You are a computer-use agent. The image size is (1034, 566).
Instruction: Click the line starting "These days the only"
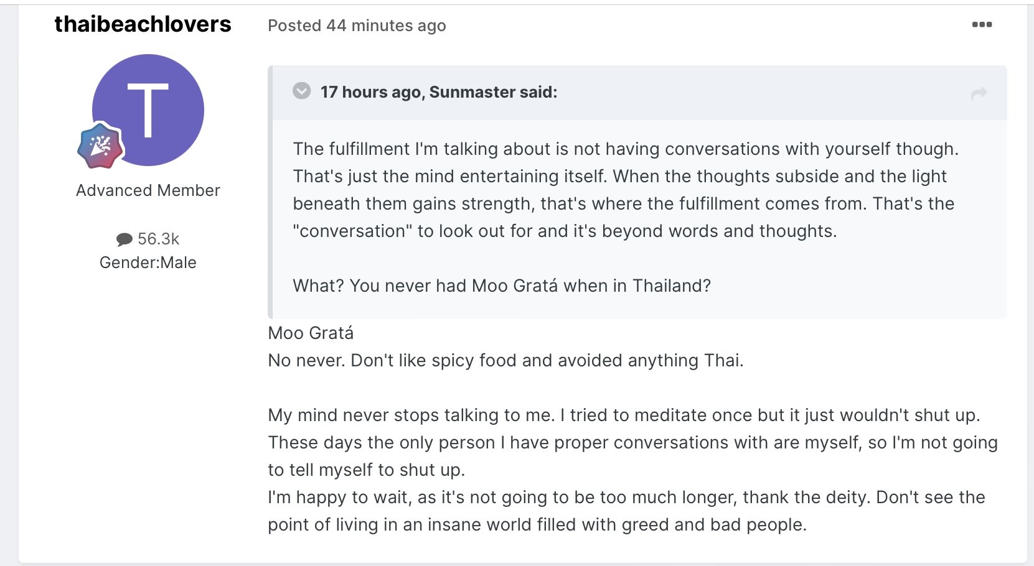[x=632, y=443]
